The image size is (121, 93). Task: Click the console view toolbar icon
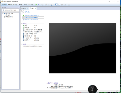click(x=69, y=5)
